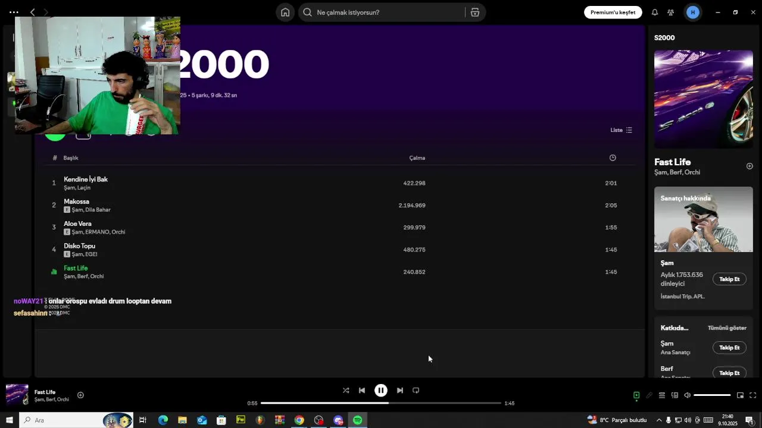
Task: Open the purple car album artwork
Action: (x=704, y=99)
